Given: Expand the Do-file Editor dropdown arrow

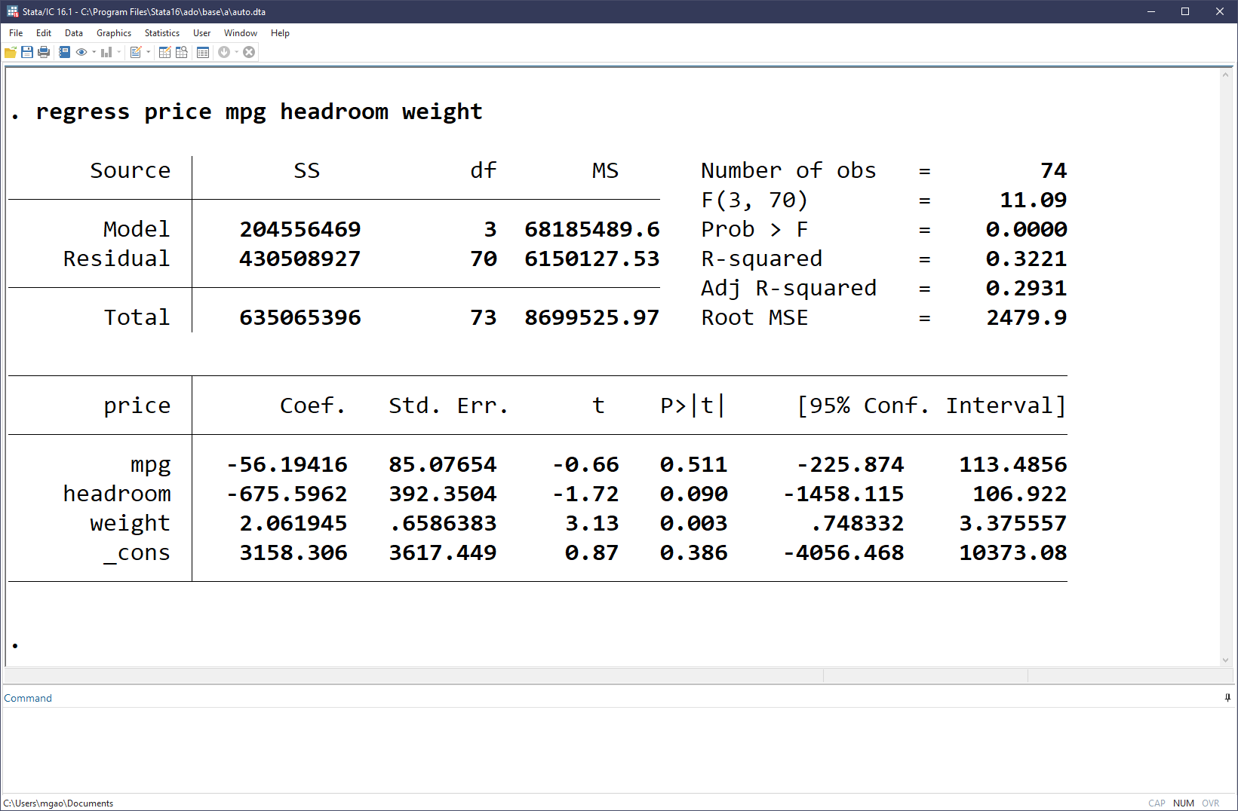Looking at the screenshot, I should pyautogui.click(x=148, y=52).
